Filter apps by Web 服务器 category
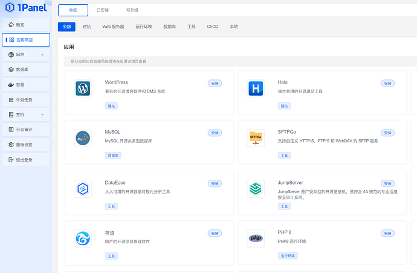The height and width of the screenshot is (273, 417). tap(113, 27)
